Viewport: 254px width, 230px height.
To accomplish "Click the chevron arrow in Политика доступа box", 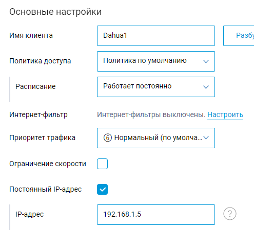I will pos(206,61).
